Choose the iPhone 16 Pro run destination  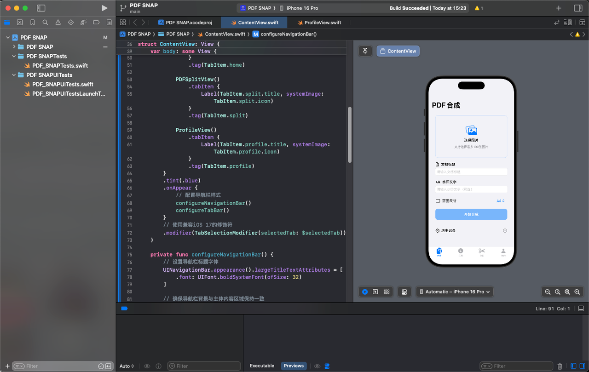299,8
